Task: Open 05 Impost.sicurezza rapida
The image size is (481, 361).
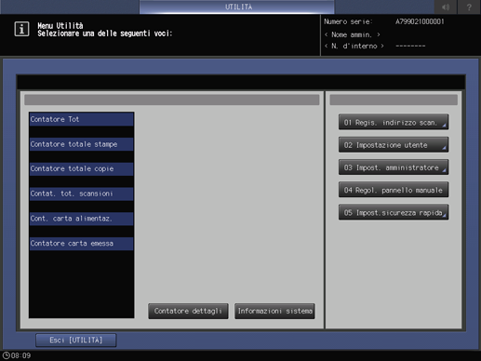Action: point(394,212)
